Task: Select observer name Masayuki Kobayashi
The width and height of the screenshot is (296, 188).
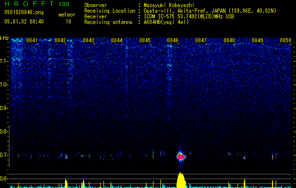Action: tap(169, 5)
